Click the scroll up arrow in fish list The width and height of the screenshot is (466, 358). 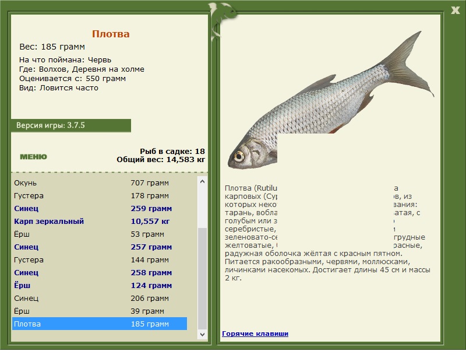point(202,181)
